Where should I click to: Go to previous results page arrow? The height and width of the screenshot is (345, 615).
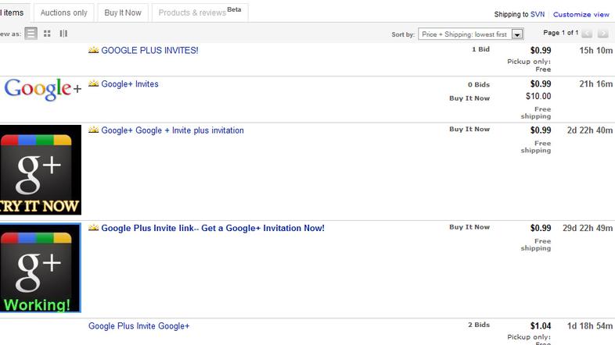click(588, 34)
